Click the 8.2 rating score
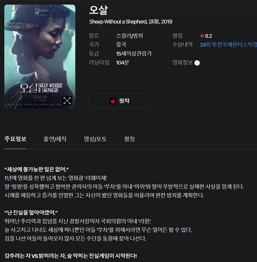The width and height of the screenshot is (257, 262). 209,36
